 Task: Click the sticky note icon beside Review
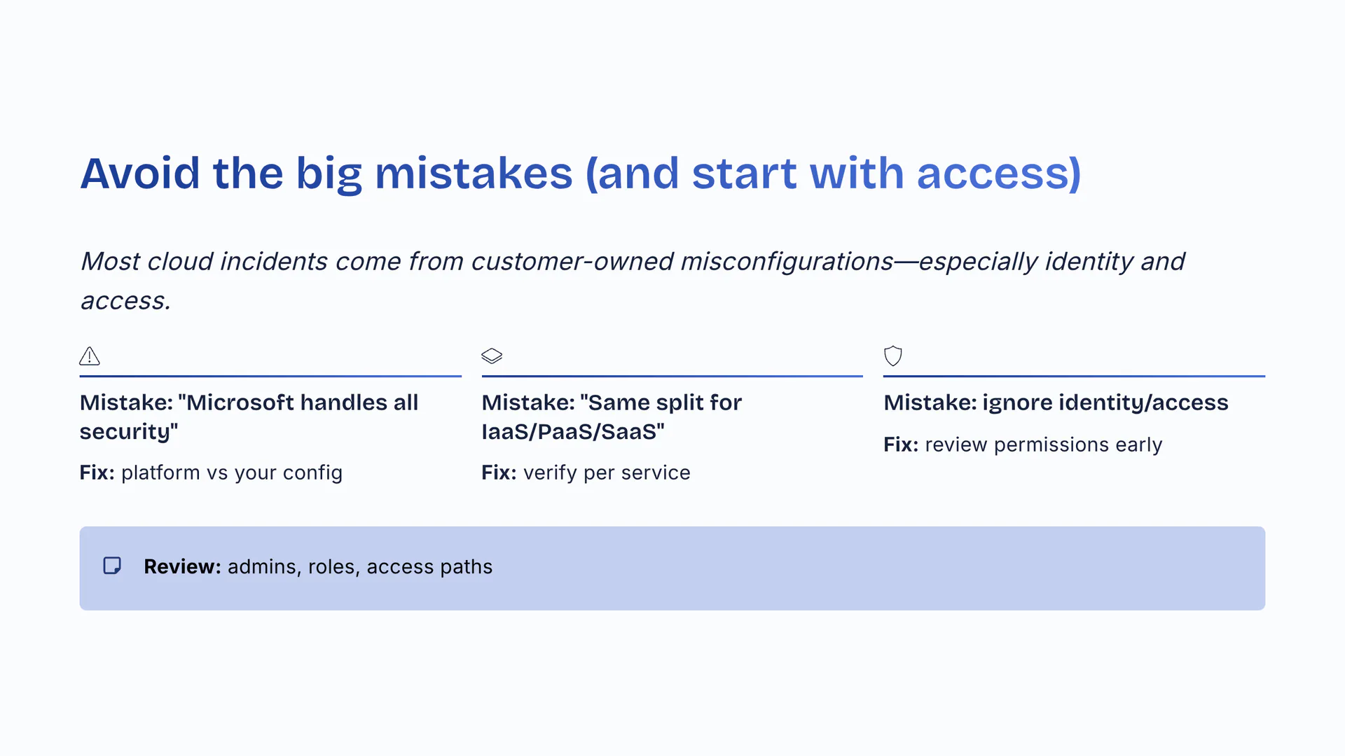[112, 566]
